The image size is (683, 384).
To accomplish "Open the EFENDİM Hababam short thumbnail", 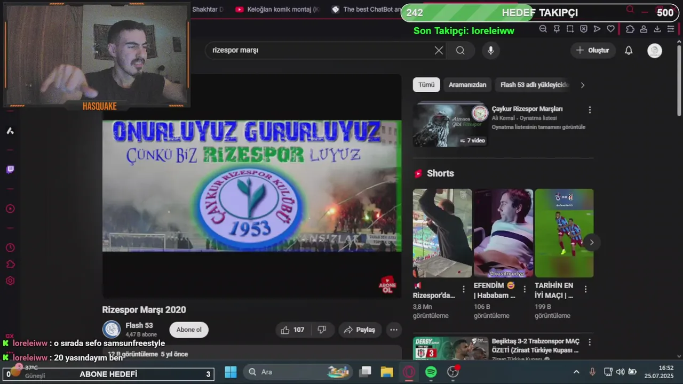I will coord(503,233).
